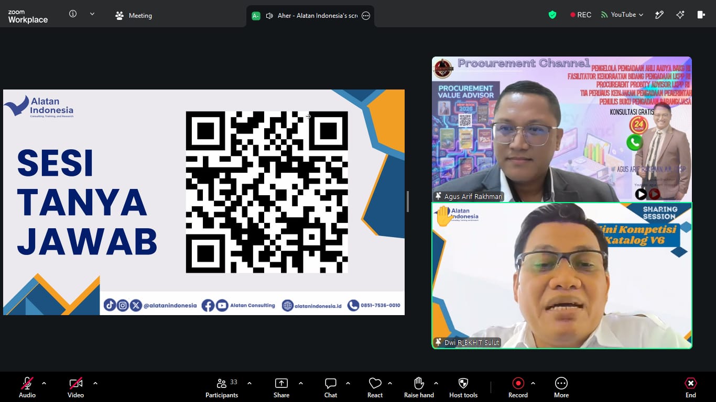Expand the chat options arrow
This screenshot has width=716, height=402.
click(x=348, y=383)
